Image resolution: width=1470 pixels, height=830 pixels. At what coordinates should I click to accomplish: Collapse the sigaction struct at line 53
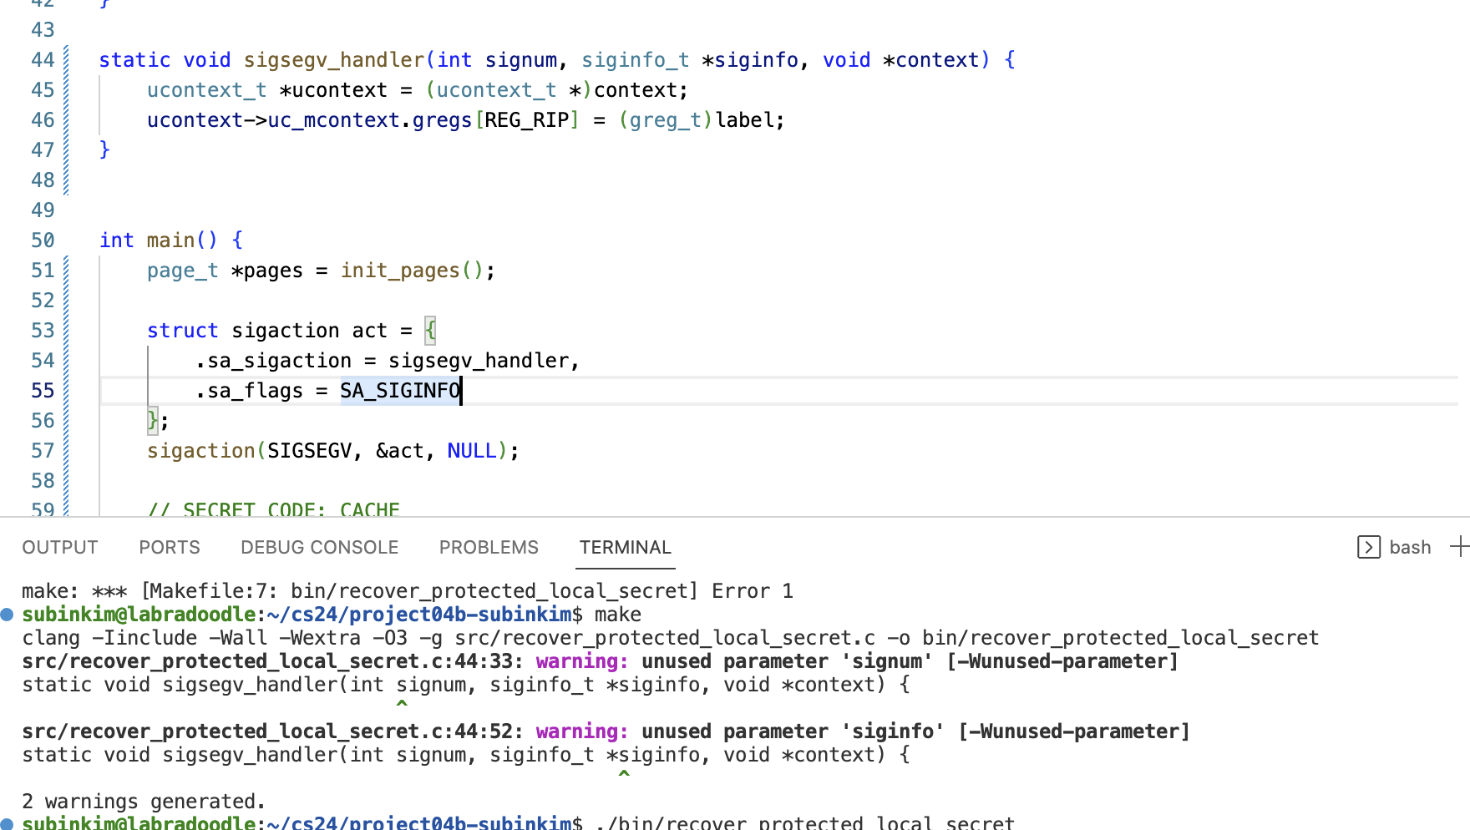pyautogui.click(x=80, y=331)
